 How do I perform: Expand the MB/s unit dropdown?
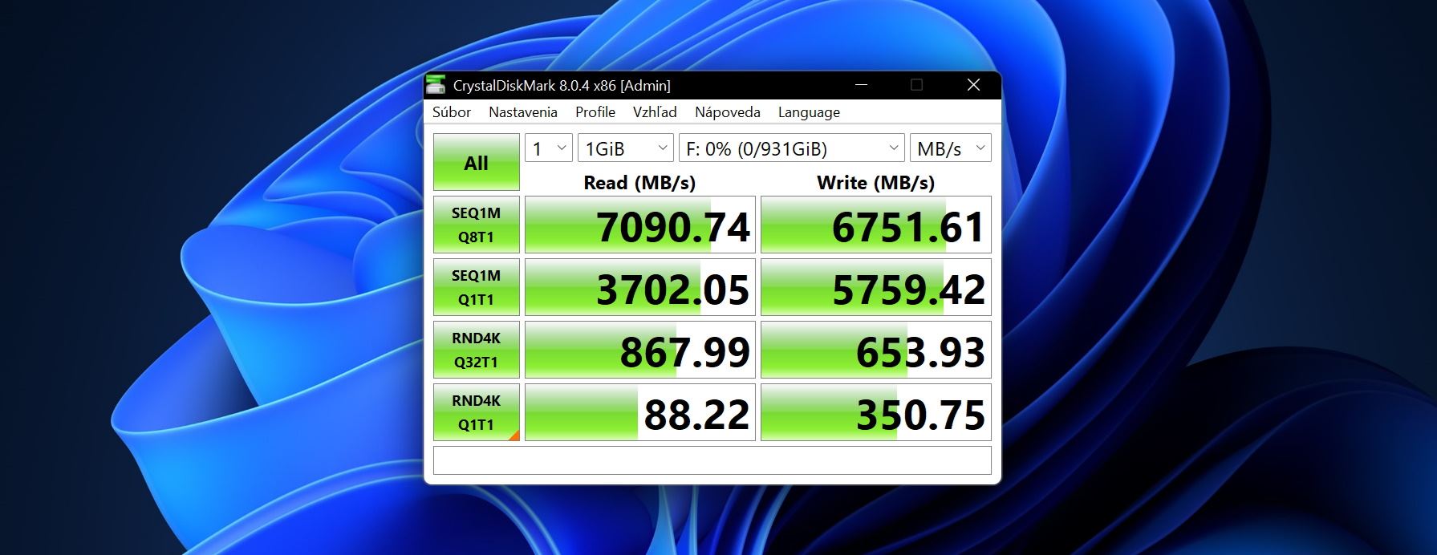(x=951, y=148)
